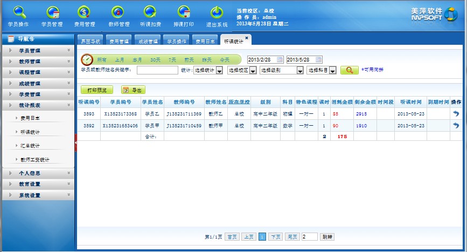The width and height of the screenshot is (467, 252).
Task: Switch to the 成绩管理 tab
Action: click(147, 41)
